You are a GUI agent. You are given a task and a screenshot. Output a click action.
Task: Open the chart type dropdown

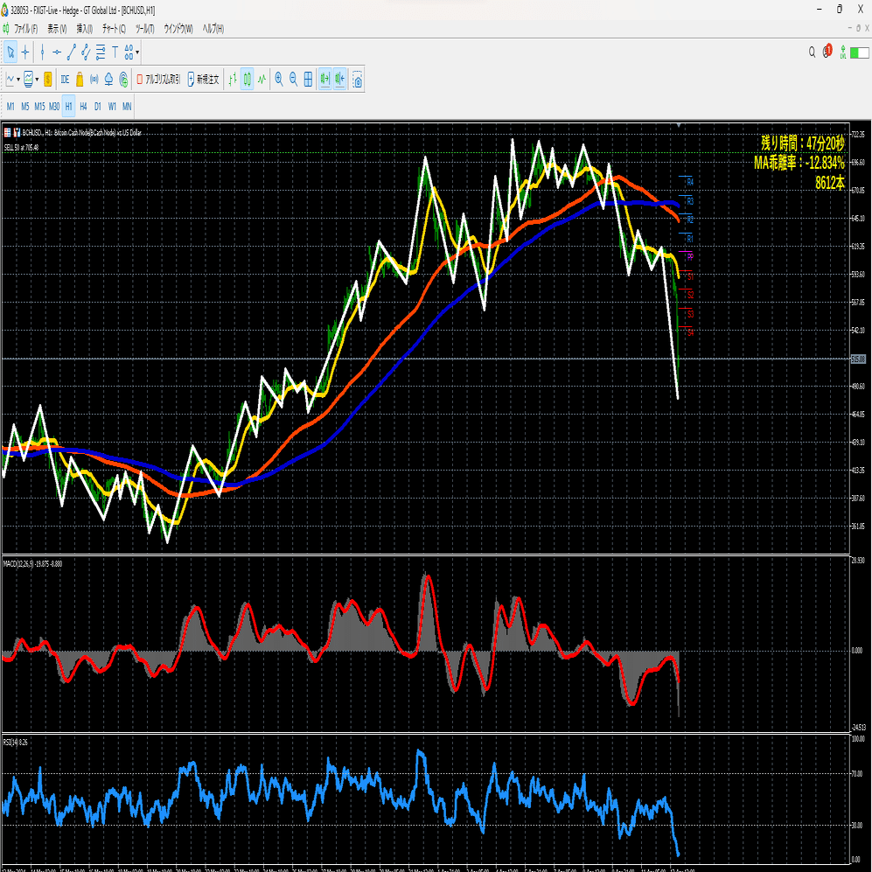click(x=18, y=80)
